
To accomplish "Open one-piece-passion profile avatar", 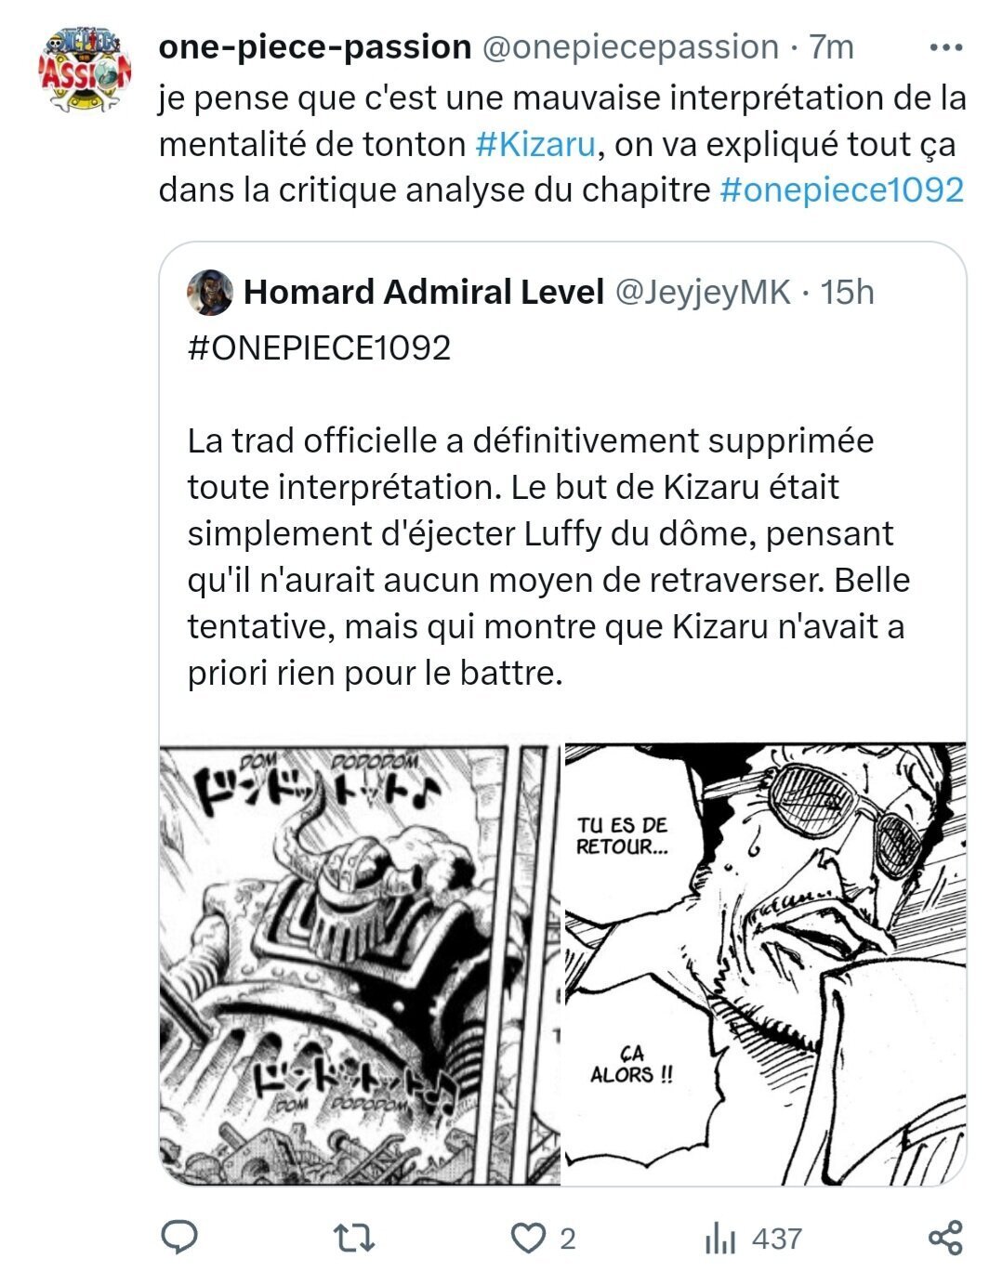I will tap(85, 71).
